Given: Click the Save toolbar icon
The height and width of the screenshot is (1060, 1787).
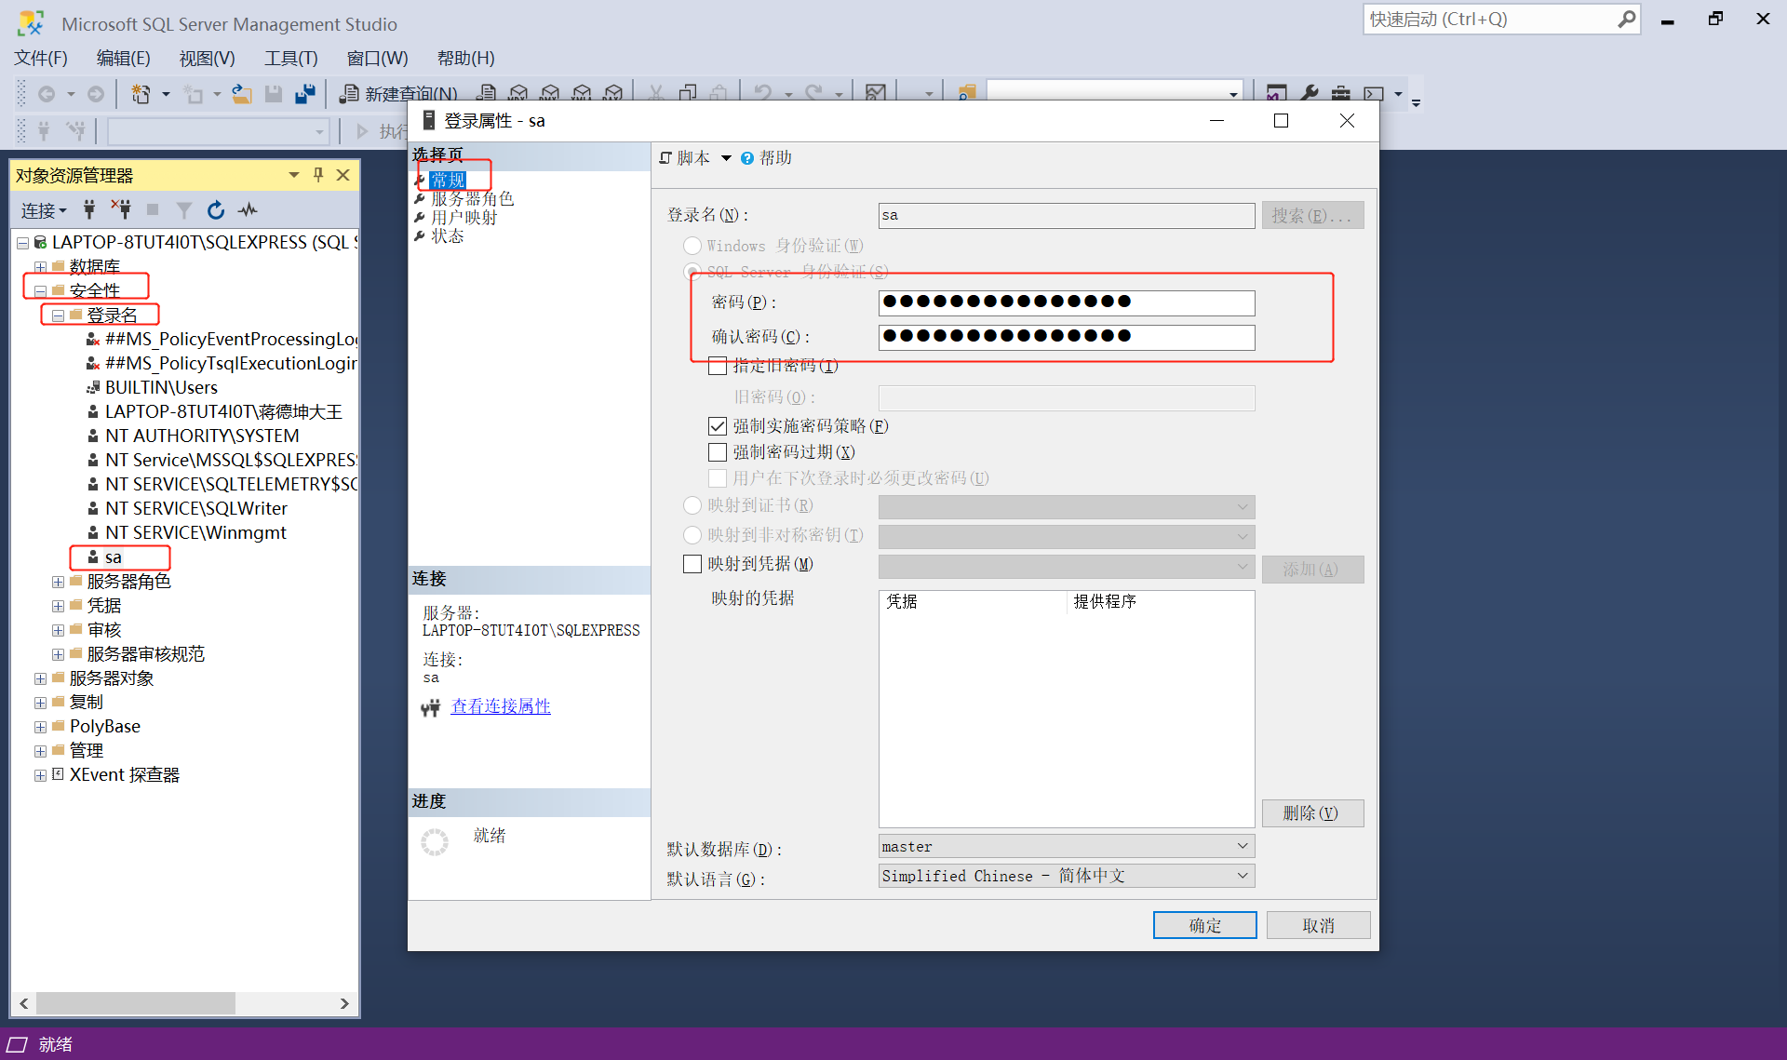Looking at the screenshot, I should point(273,93).
